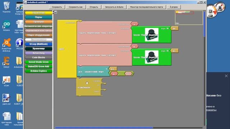This screenshot has height=129, width=230.
Task: Close the notification panel with X
Action: click(226, 76)
